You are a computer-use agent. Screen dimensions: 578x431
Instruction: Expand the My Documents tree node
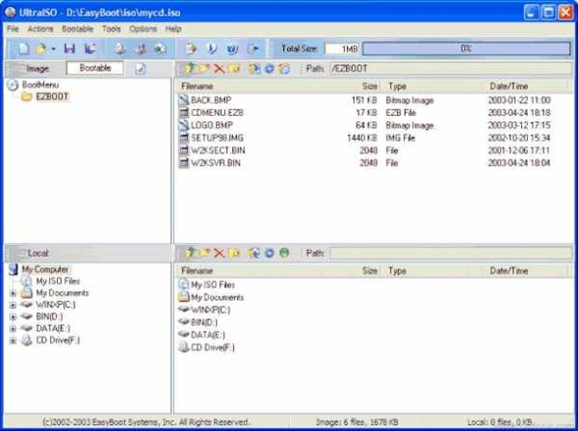[13, 293]
